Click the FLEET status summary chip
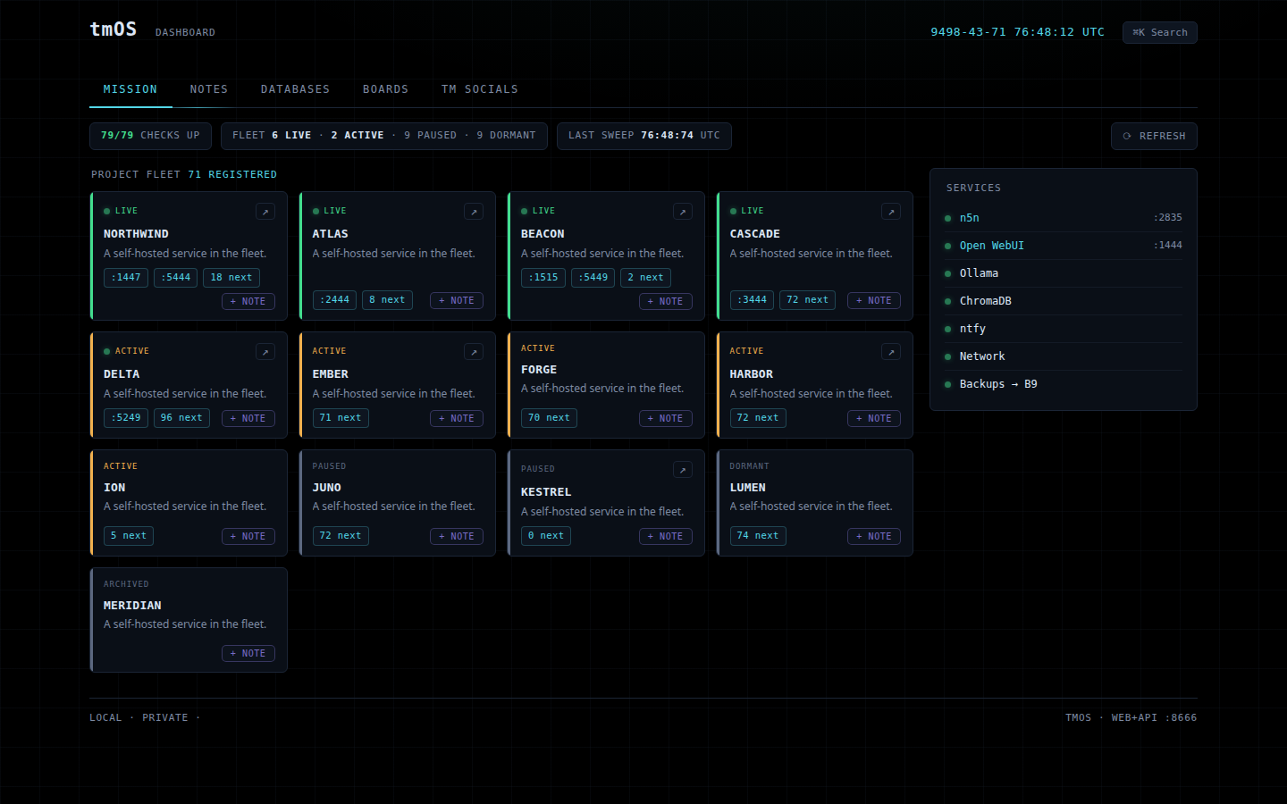 pos(384,136)
